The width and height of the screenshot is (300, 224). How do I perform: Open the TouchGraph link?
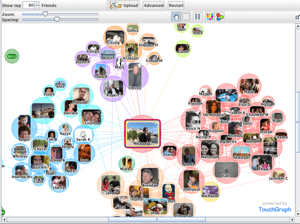pyautogui.click(x=275, y=209)
